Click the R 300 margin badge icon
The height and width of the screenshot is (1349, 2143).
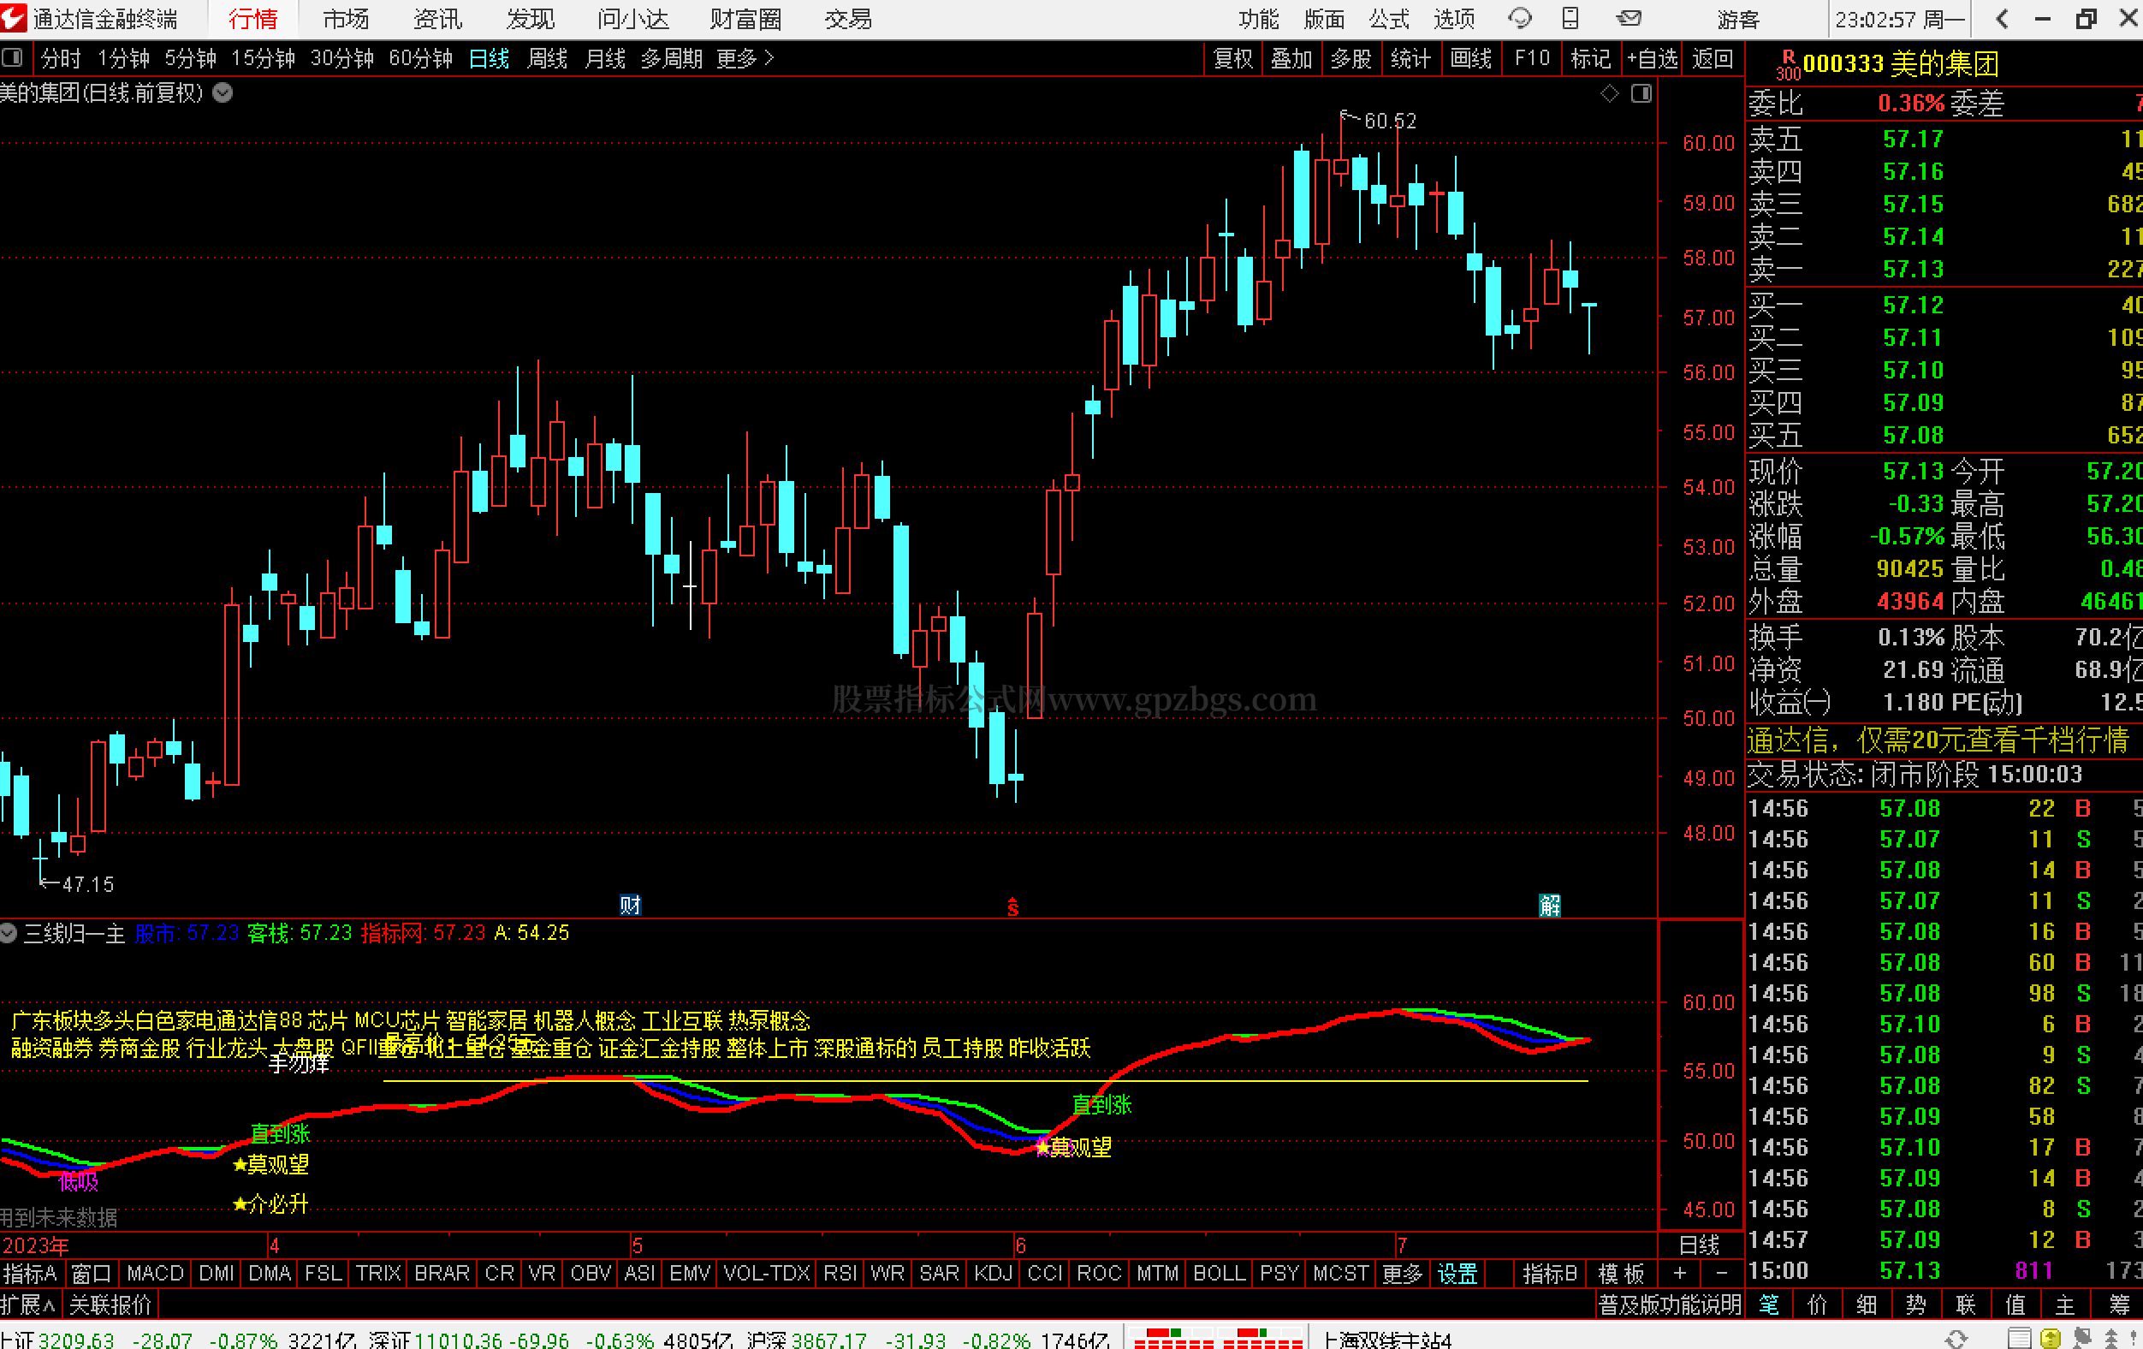[x=1788, y=66]
